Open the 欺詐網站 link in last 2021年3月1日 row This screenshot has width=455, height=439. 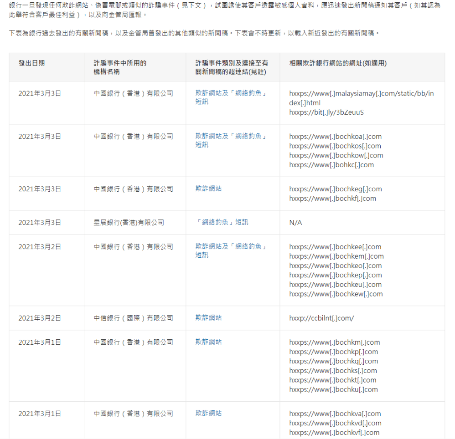point(208,413)
